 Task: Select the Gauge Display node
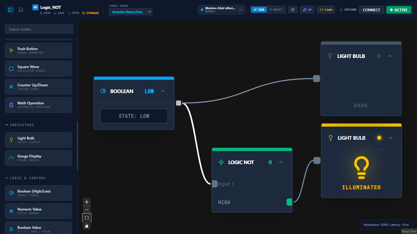(38, 158)
